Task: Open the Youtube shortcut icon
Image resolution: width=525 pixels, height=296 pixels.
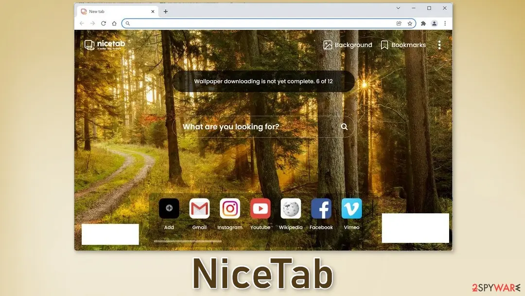Action: click(x=260, y=208)
